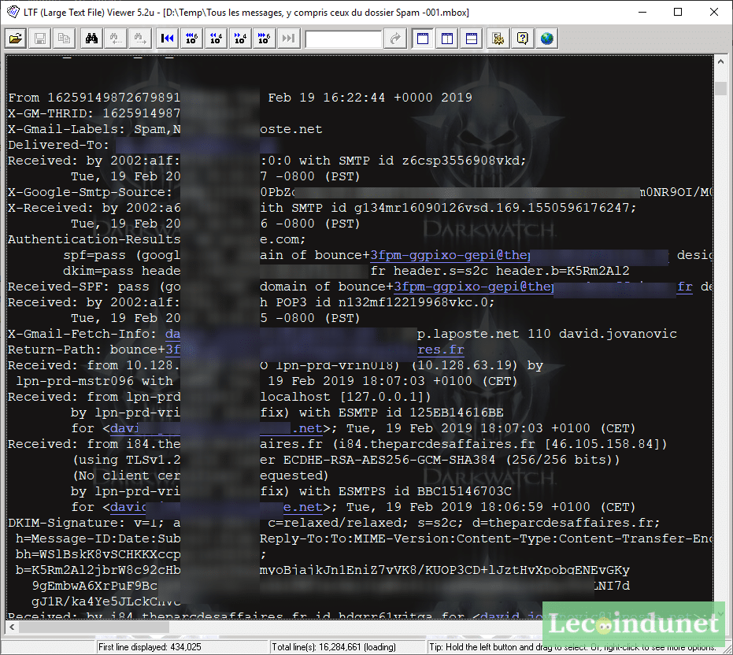The height and width of the screenshot is (655, 733).
Task: Click the Save floppy disk icon
Action: tap(39, 39)
